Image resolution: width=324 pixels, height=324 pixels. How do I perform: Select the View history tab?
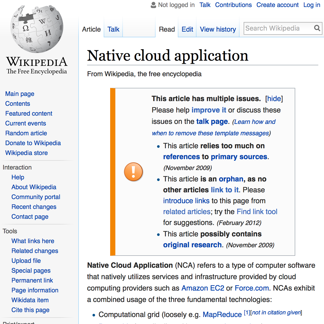[x=217, y=29]
